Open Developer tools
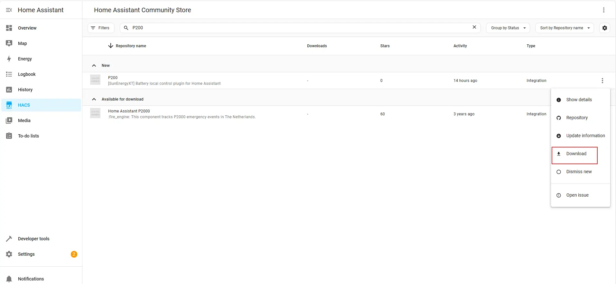616x284 pixels. click(33, 239)
